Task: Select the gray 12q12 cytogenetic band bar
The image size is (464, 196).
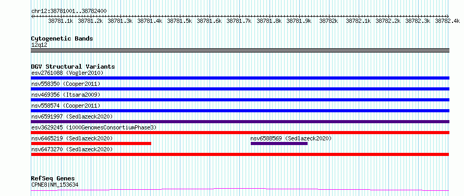Action: [x=240, y=50]
